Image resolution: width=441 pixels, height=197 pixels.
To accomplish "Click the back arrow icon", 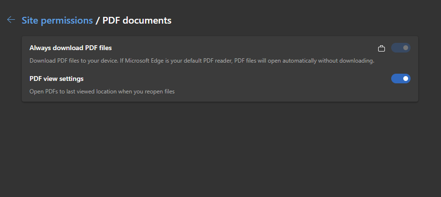I will (x=11, y=20).
